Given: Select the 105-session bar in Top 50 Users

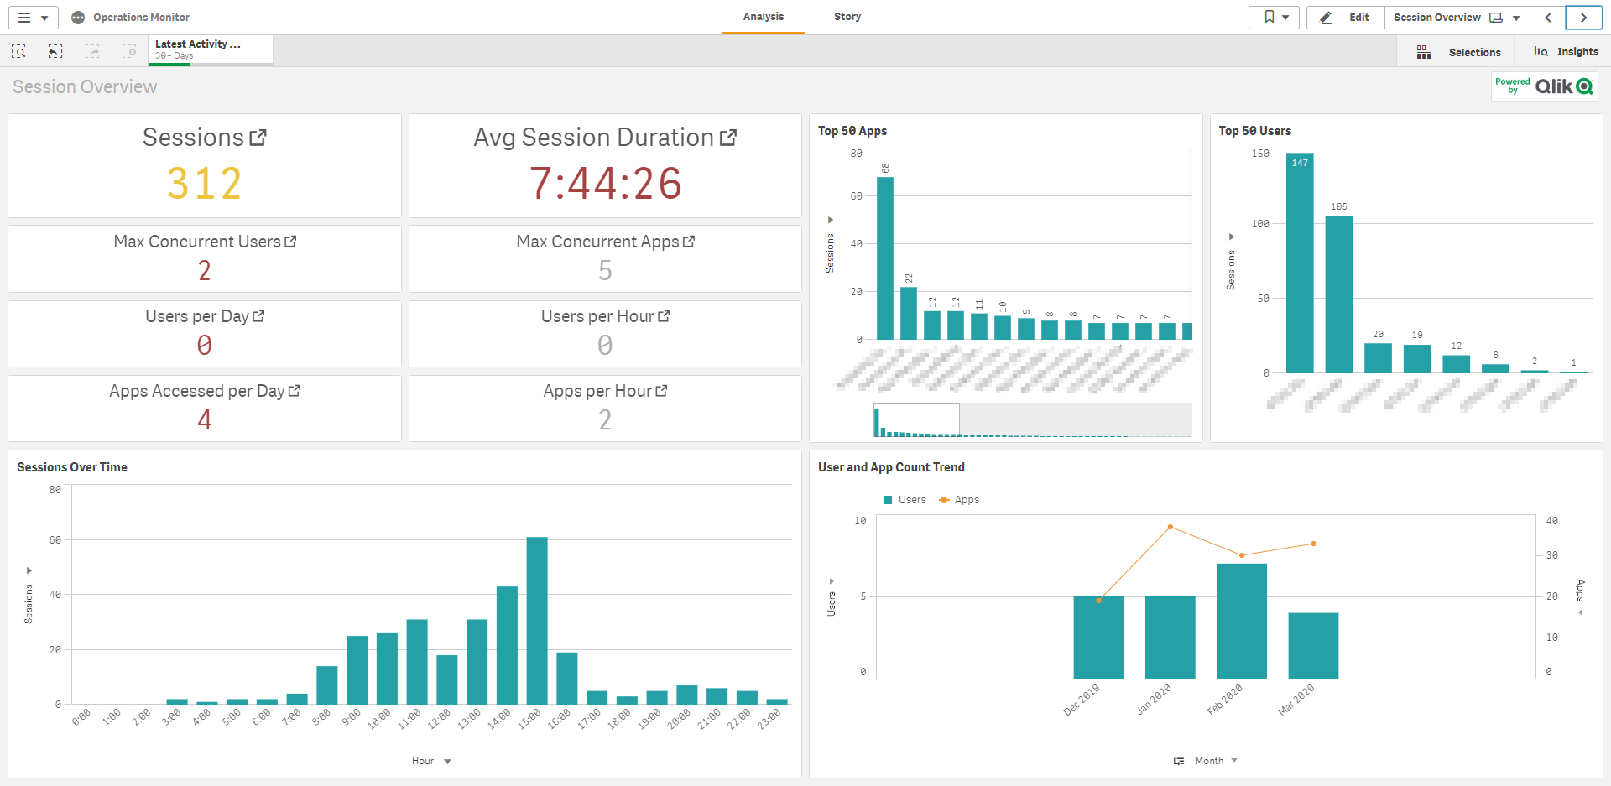Looking at the screenshot, I should click(1339, 294).
